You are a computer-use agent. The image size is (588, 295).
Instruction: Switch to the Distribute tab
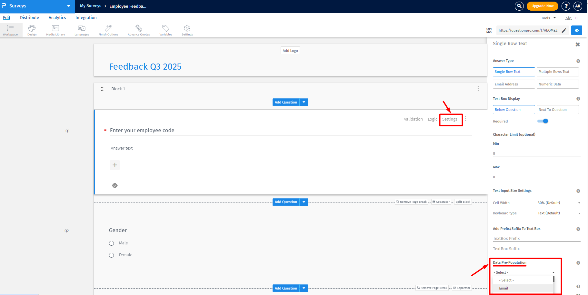click(29, 18)
